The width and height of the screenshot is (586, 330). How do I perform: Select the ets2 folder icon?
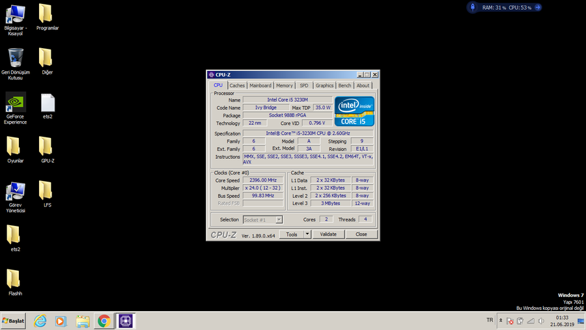coord(14,235)
